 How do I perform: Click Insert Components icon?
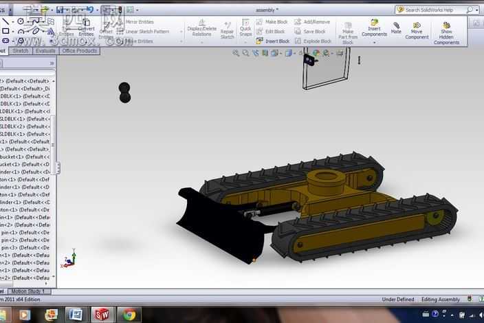pos(374,28)
